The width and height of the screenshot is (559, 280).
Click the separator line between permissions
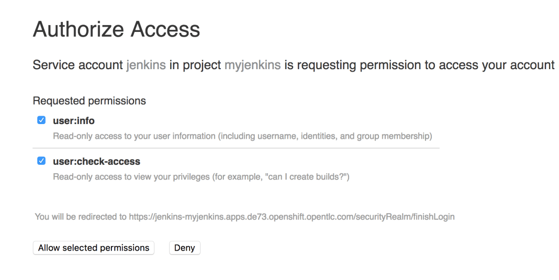(x=236, y=148)
